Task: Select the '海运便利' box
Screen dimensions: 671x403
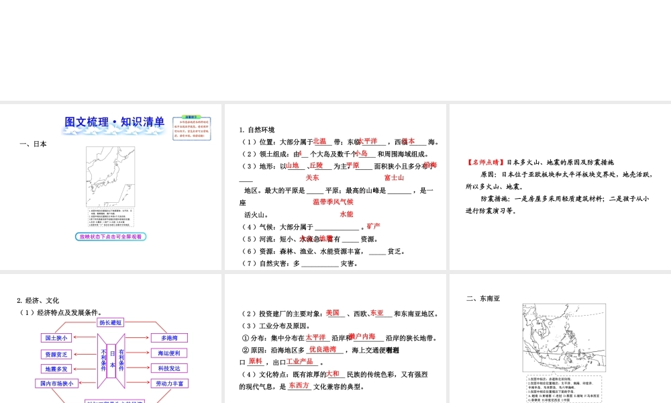Action: (169, 353)
